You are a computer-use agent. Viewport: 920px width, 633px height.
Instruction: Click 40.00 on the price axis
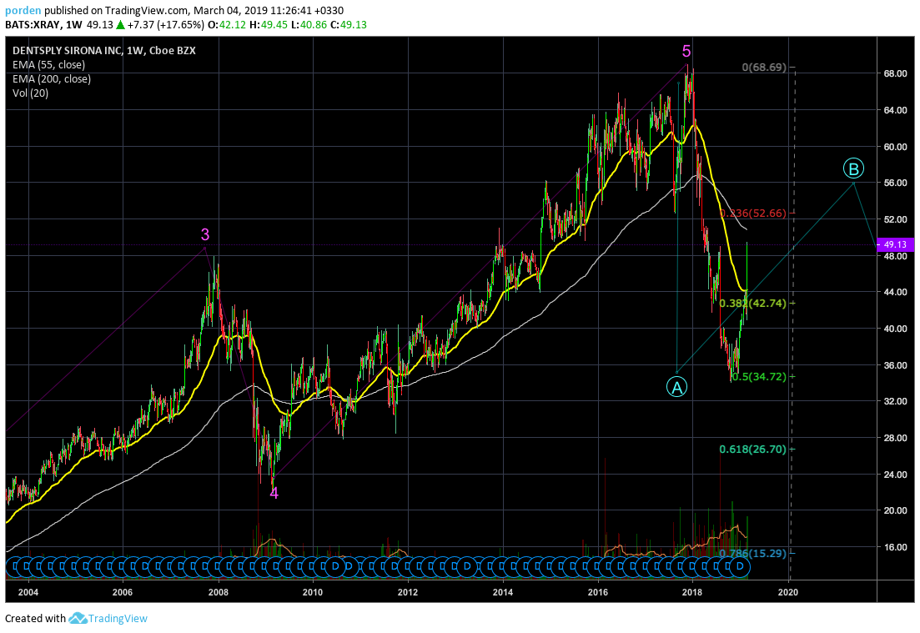[x=895, y=329]
